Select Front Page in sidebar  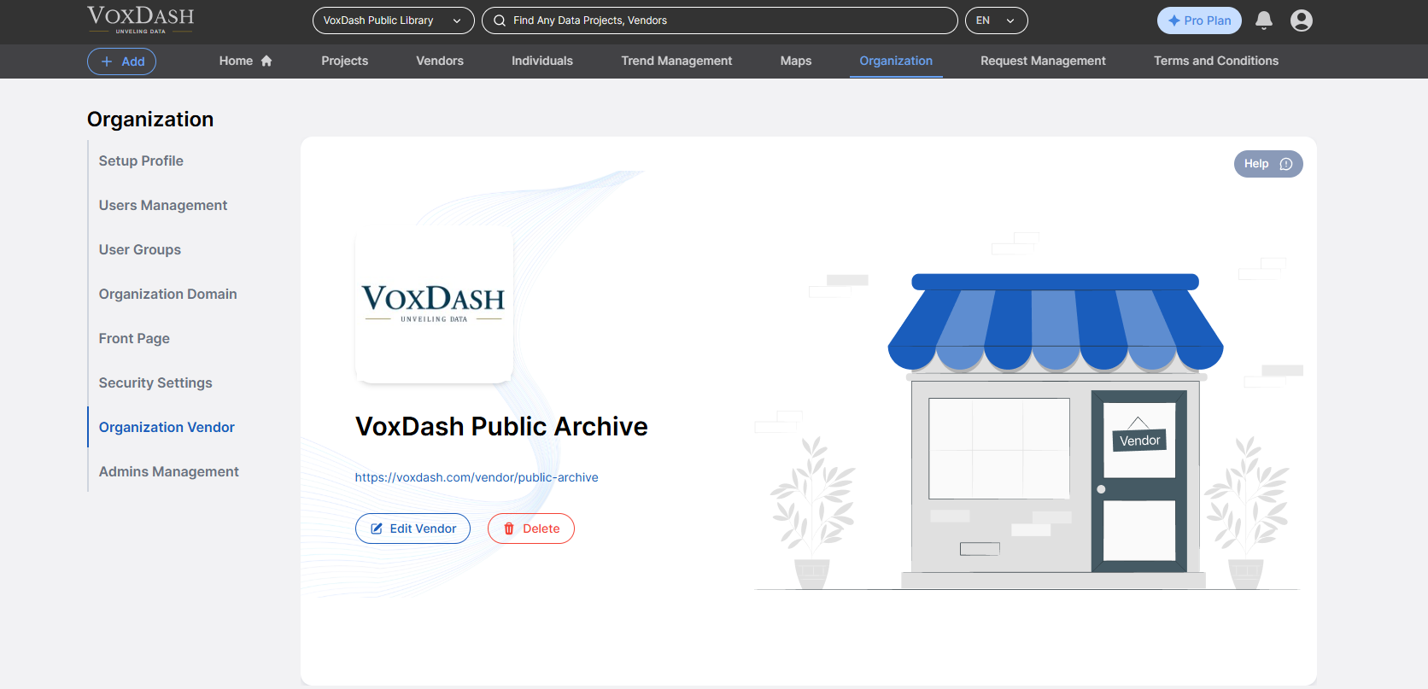[x=134, y=338]
